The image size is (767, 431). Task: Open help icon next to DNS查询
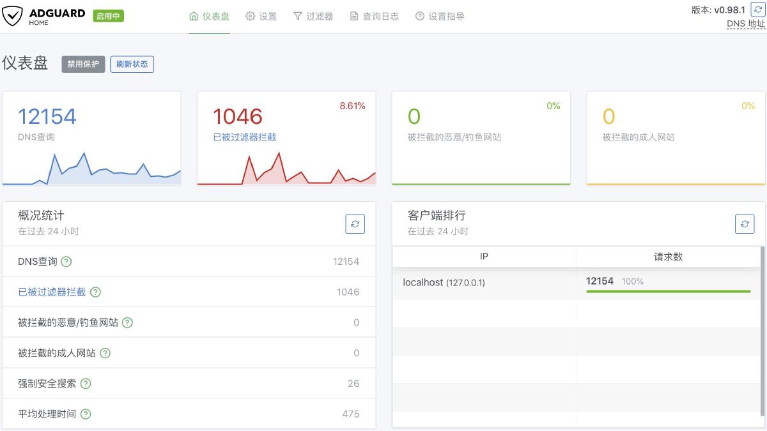(x=66, y=261)
